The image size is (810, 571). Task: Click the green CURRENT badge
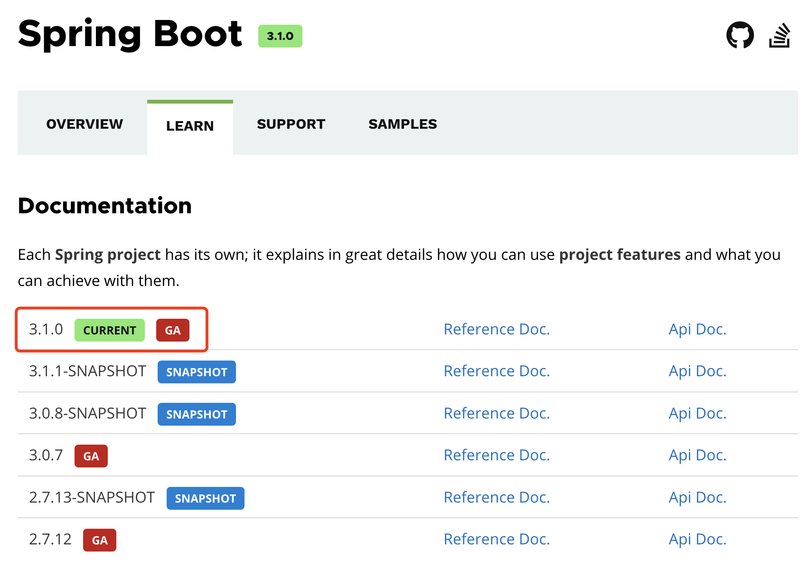click(x=110, y=330)
